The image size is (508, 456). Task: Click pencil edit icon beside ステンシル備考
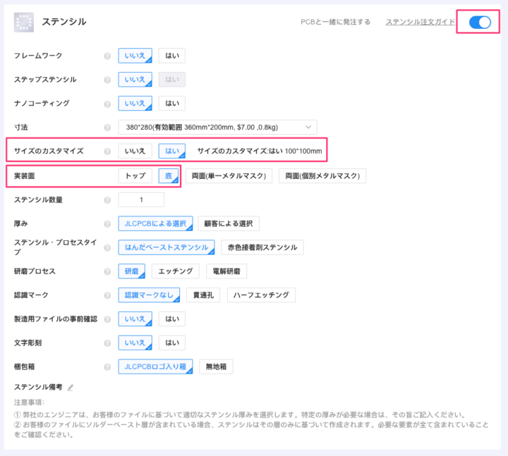[71, 388]
